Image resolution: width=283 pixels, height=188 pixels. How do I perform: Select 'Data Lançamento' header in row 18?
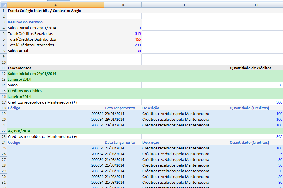click(120, 108)
